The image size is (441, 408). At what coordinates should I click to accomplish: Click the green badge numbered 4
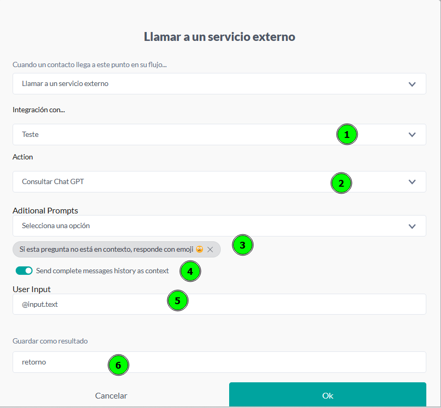tap(190, 271)
